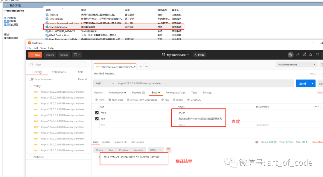Click the New button in Postman
Viewport: 323px width, 177px height.
coord(35,55)
